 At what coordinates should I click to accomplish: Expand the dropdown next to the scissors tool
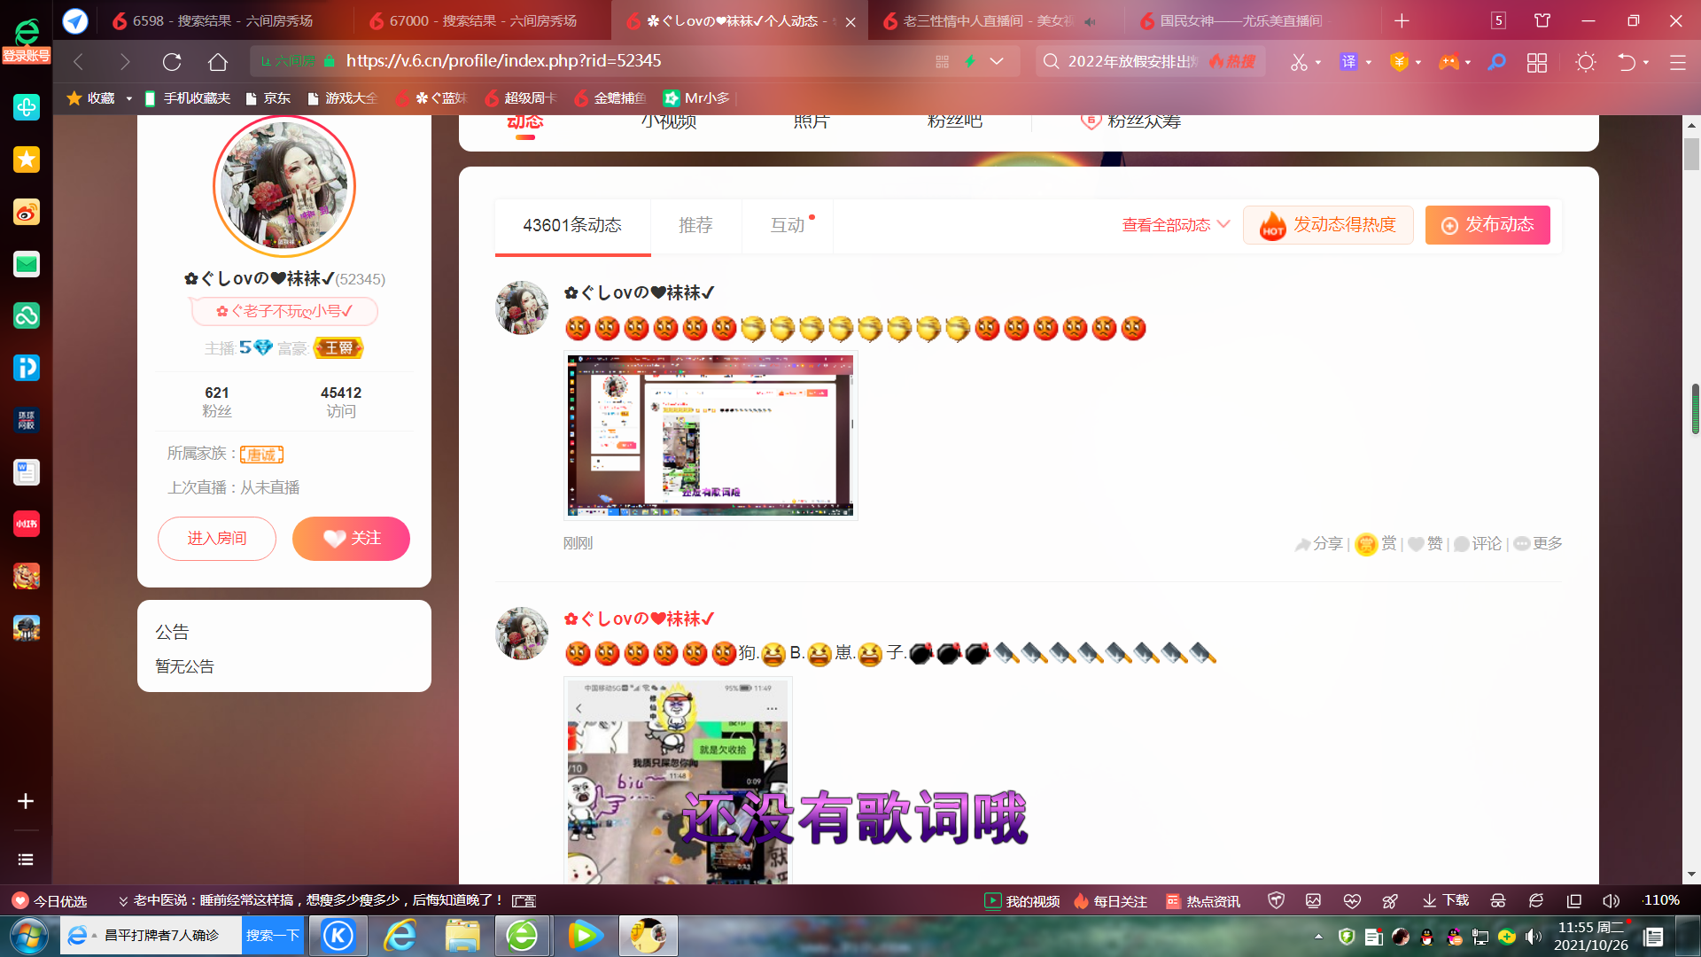[1318, 62]
